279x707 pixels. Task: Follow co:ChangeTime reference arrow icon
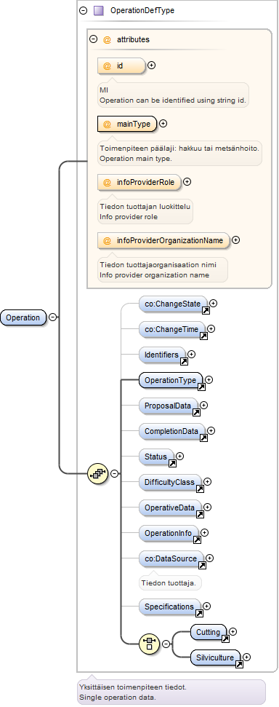tap(203, 336)
